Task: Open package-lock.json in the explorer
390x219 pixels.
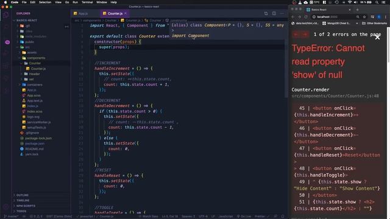Action: pos(38,138)
